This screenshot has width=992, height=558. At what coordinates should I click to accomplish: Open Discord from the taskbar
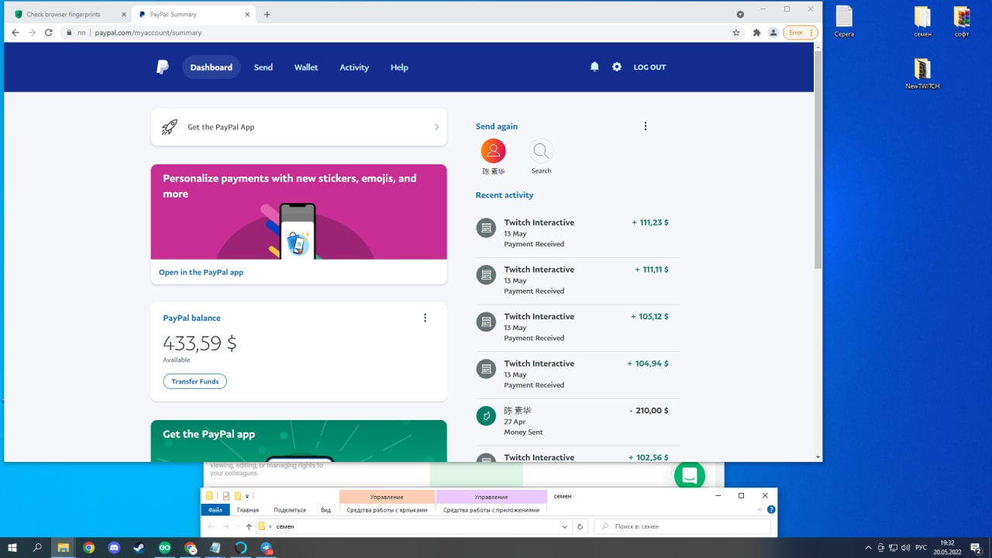pos(114,548)
